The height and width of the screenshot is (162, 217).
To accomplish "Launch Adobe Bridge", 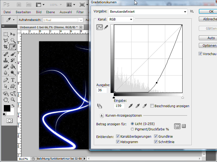I will [x=19, y=5].
